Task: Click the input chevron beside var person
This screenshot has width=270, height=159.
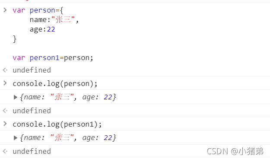Action: coord(5,10)
